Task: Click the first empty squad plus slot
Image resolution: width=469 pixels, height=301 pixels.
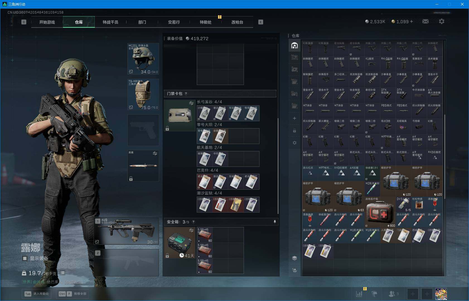Action: click(413, 294)
